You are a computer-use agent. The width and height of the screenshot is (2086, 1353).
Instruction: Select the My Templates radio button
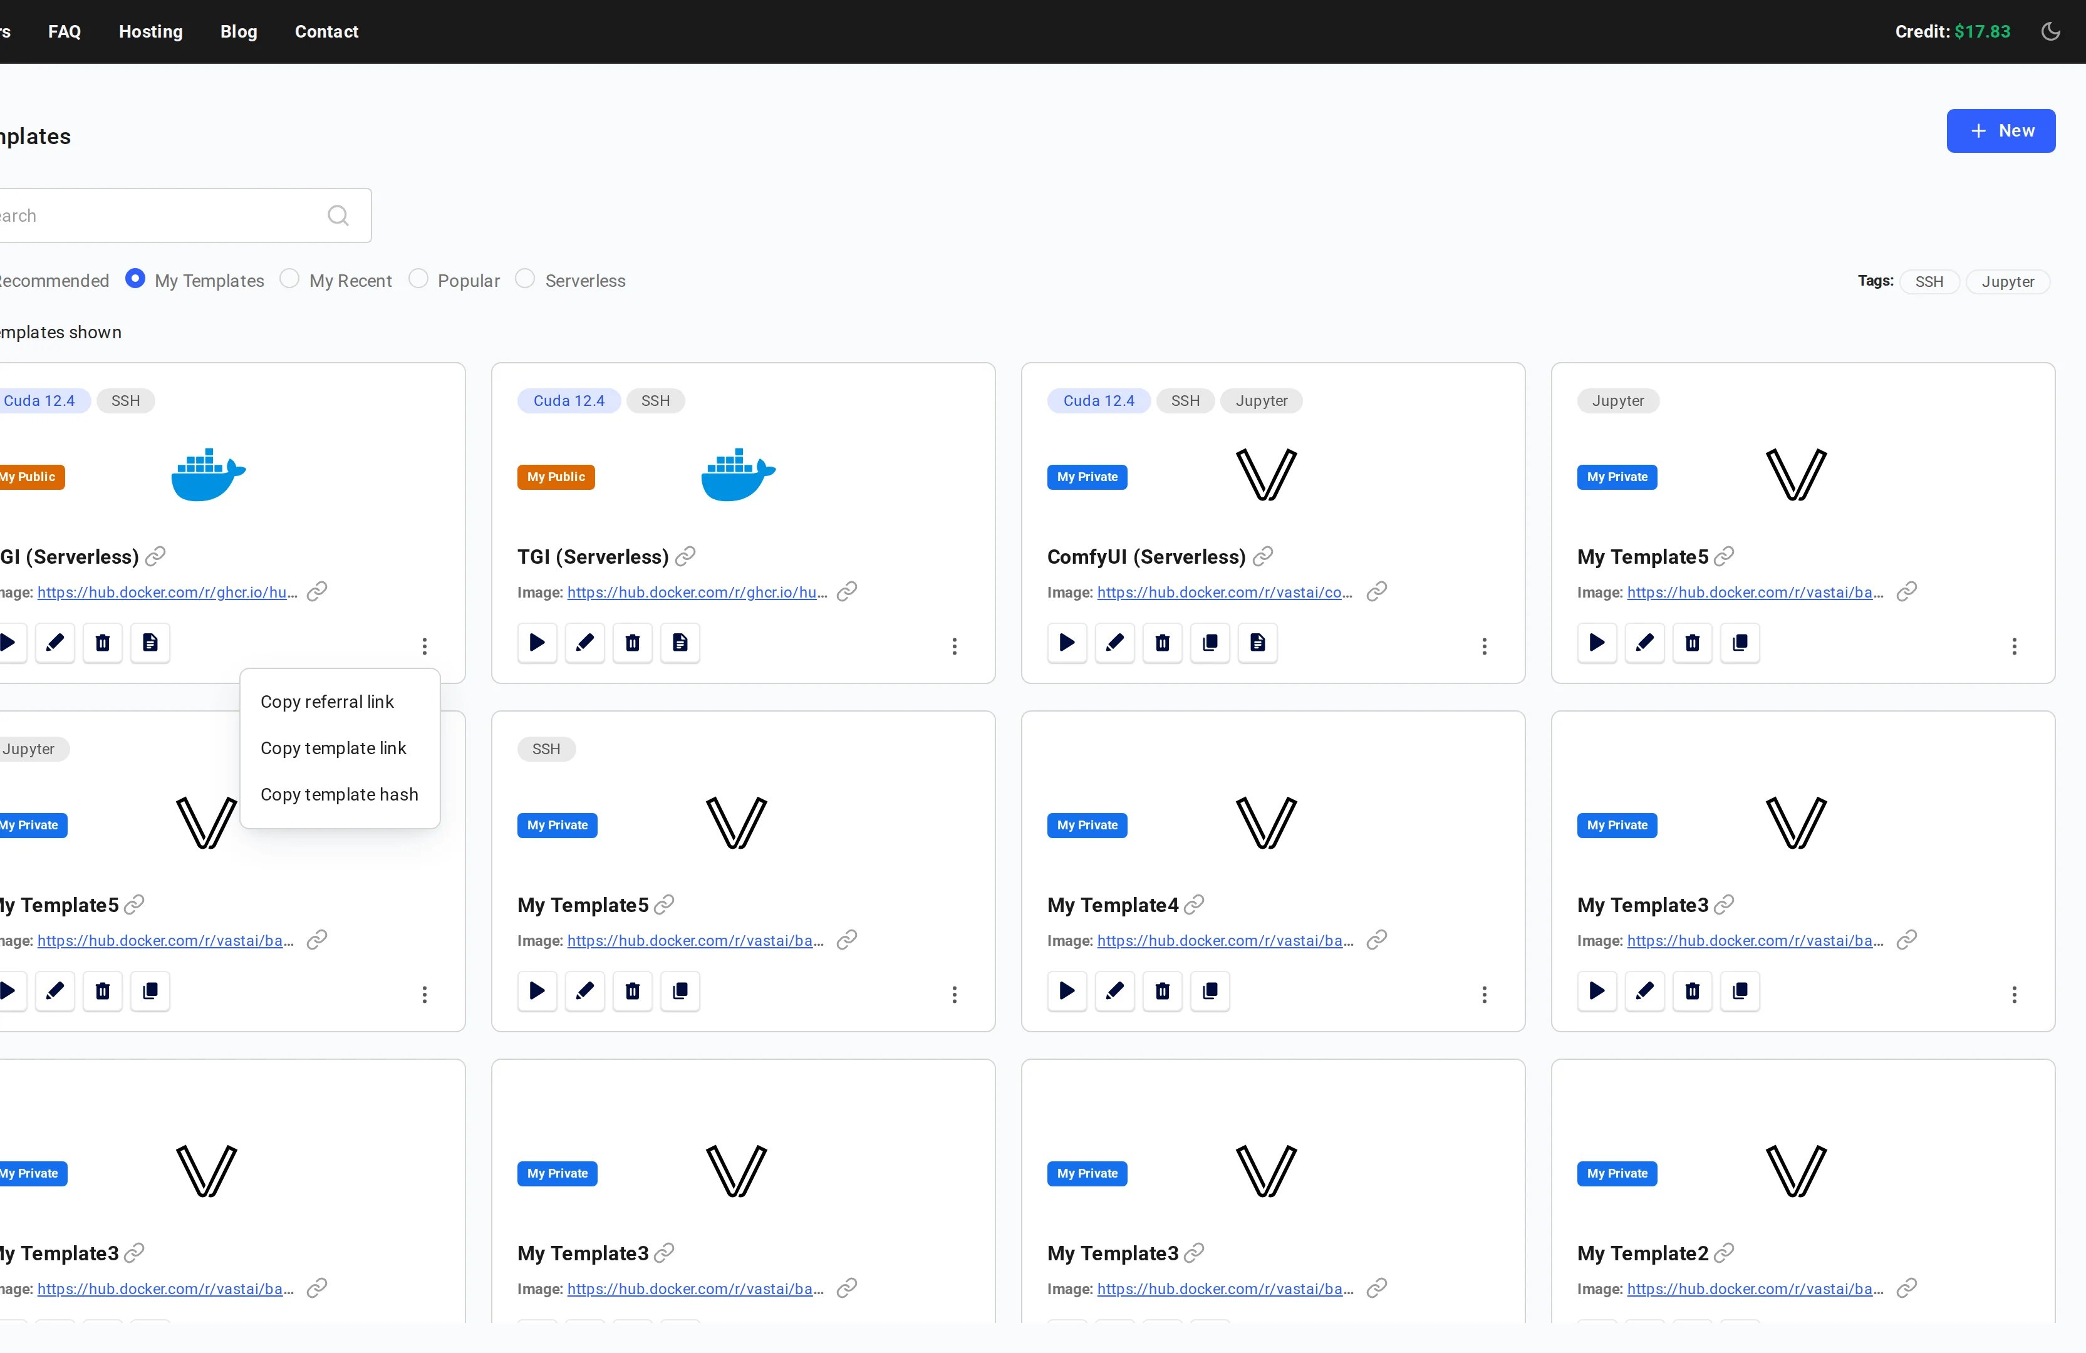135,279
